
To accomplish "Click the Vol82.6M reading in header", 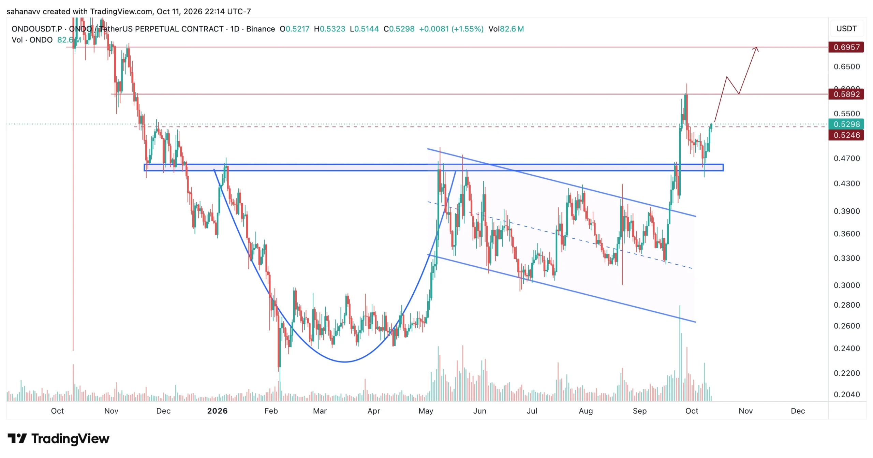I will coord(506,29).
